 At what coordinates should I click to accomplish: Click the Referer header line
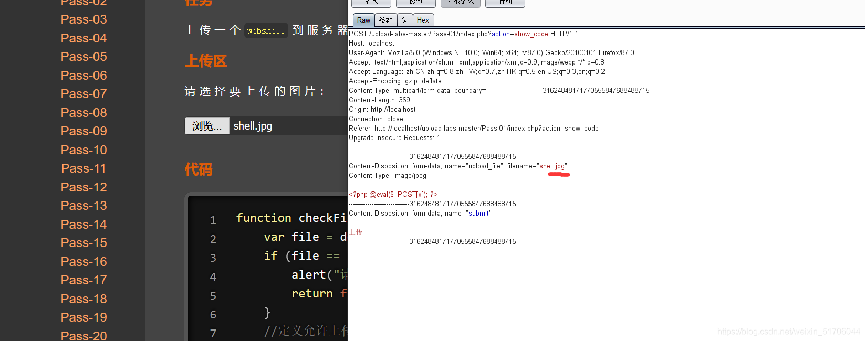pos(474,128)
